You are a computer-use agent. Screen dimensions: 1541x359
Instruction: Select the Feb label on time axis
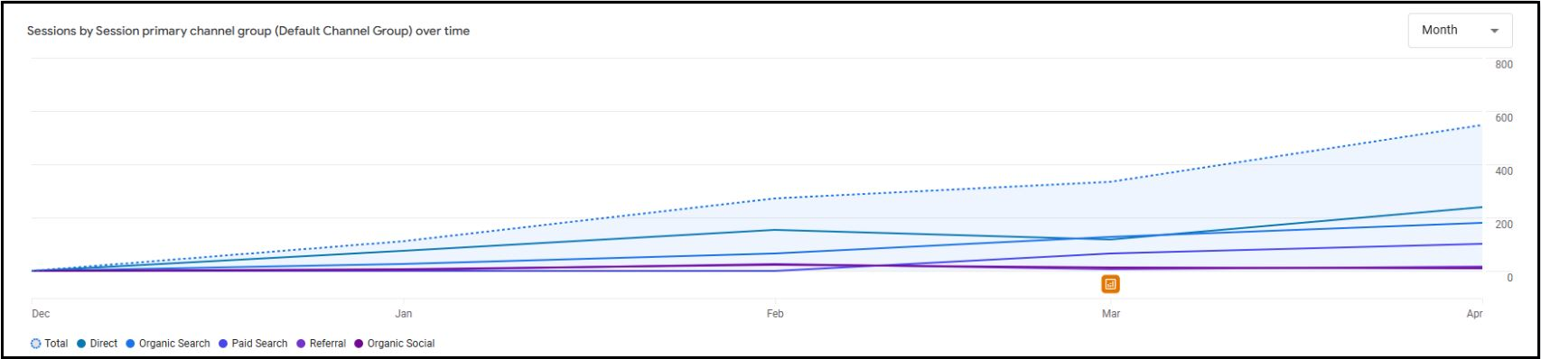coord(775,314)
